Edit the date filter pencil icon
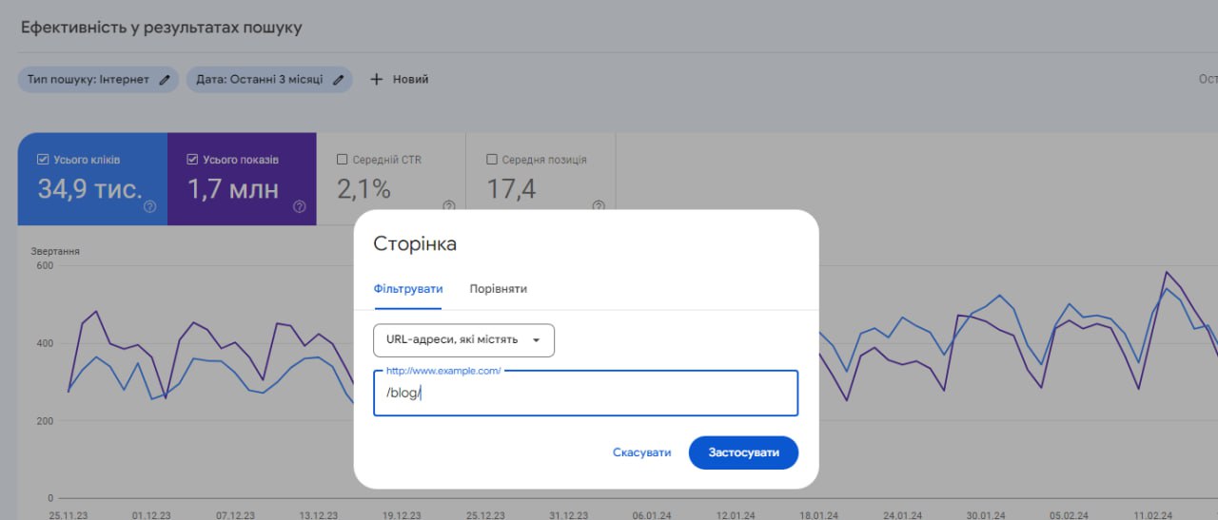The height and width of the screenshot is (520, 1218). coord(338,80)
